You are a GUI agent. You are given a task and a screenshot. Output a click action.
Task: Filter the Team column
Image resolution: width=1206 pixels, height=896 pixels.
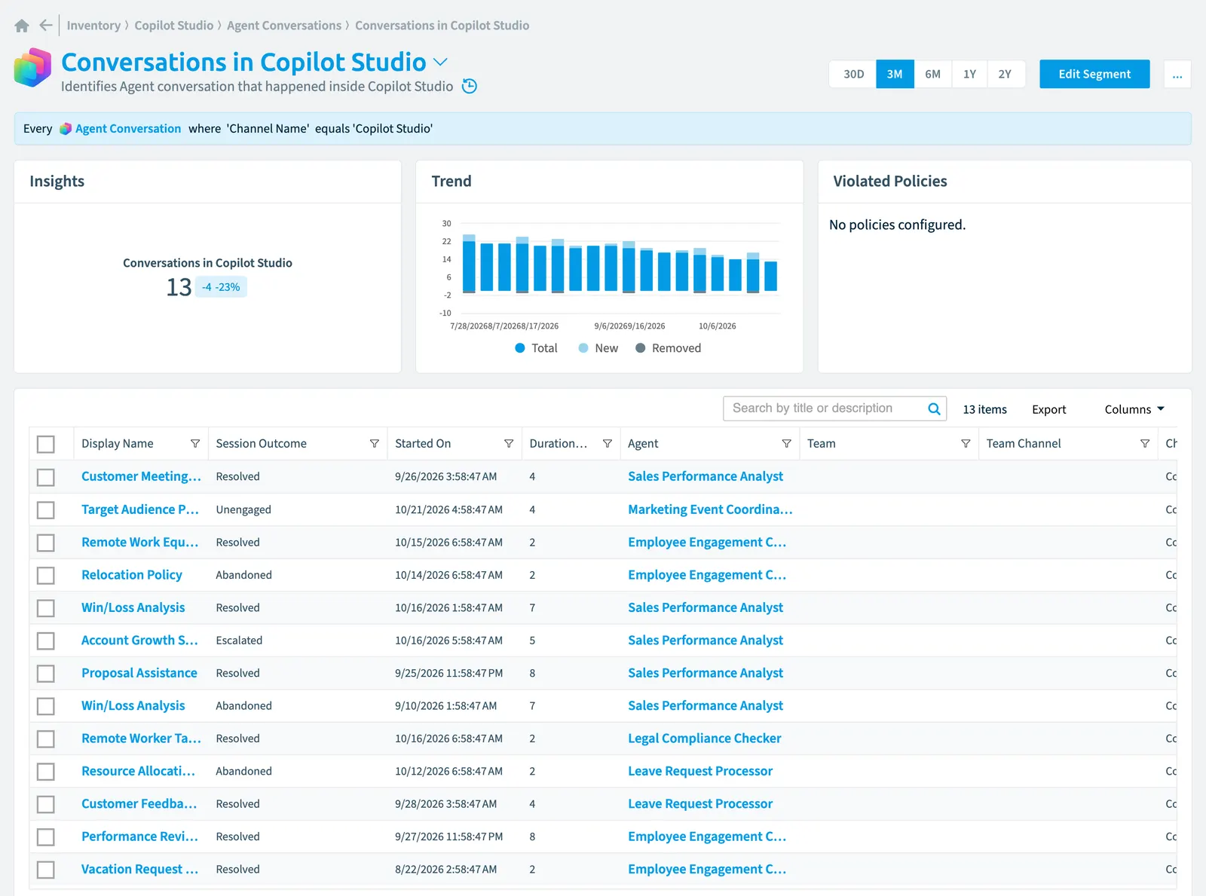point(966,444)
